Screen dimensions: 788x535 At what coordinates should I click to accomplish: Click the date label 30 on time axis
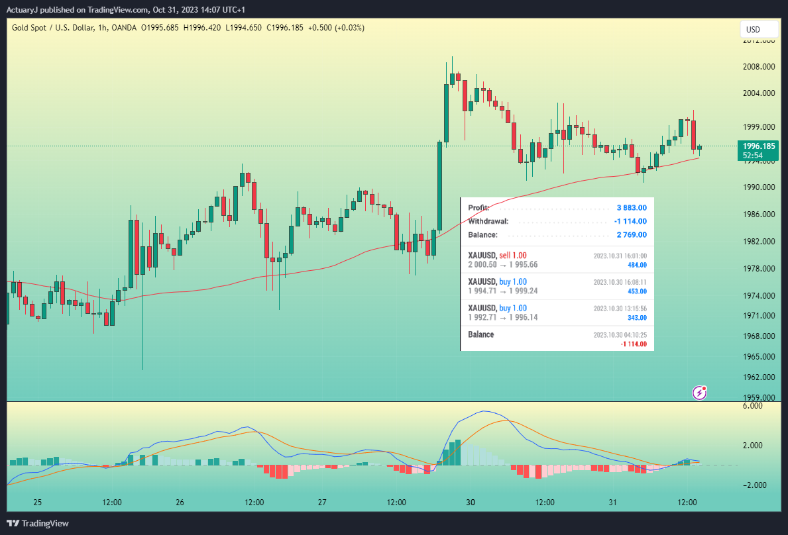471,502
